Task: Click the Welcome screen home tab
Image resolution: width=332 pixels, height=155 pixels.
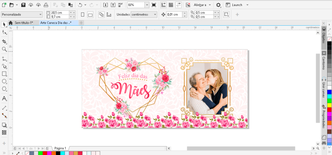Action: pyautogui.click(x=11, y=23)
